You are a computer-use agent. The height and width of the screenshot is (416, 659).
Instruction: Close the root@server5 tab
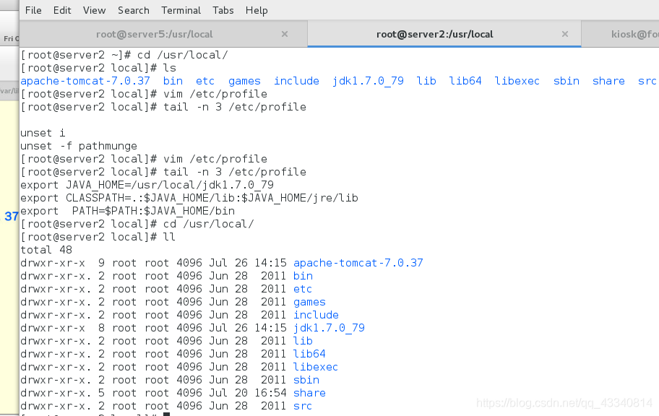pyautogui.click(x=285, y=34)
